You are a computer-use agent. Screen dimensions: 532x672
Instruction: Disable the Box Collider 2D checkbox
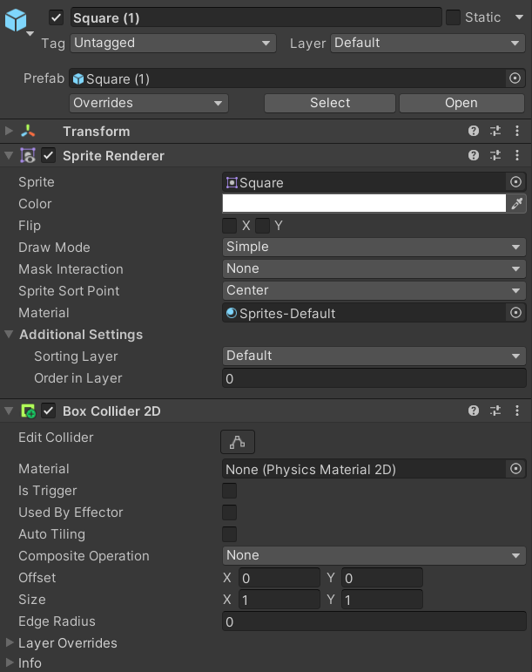49,411
